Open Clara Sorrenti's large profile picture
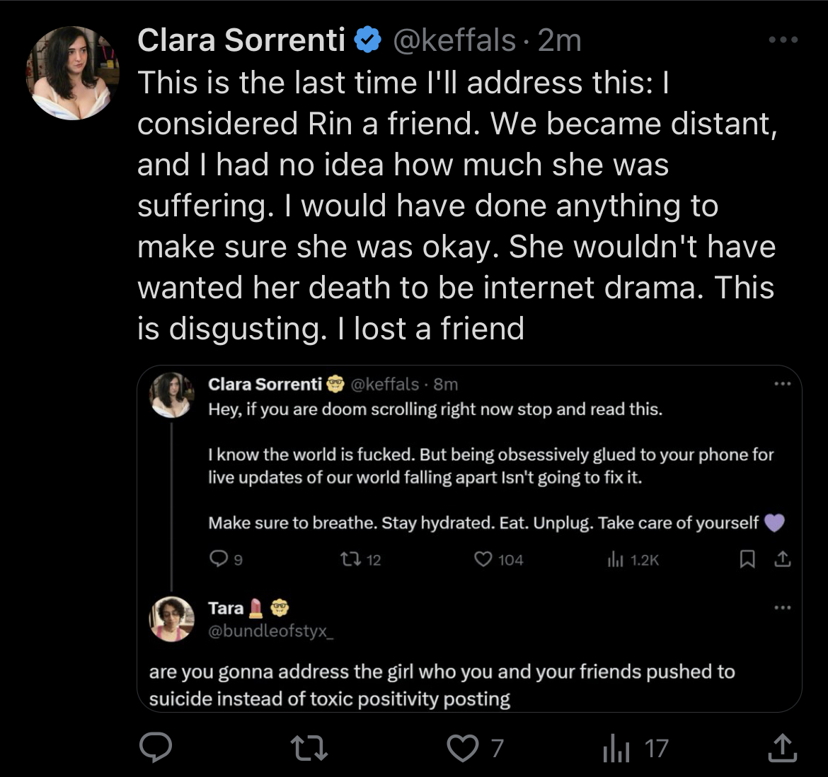Viewport: 828px width, 777px height. pyautogui.click(x=73, y=74)
